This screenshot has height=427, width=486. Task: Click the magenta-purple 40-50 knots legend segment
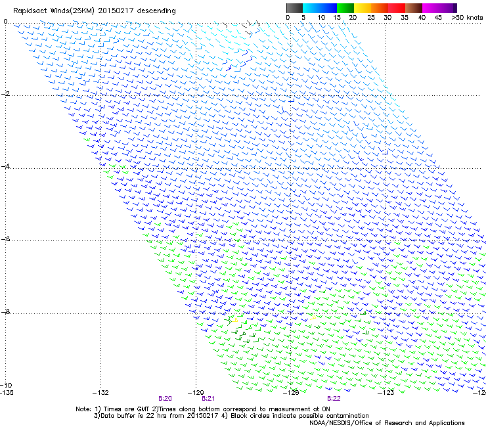439,8
